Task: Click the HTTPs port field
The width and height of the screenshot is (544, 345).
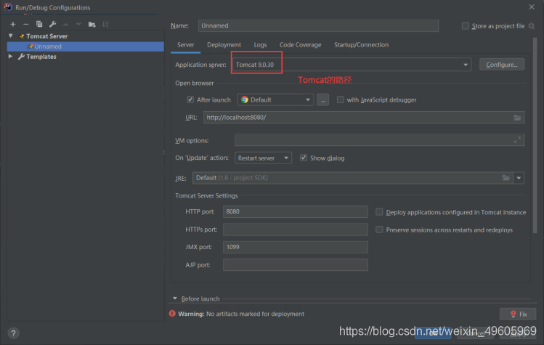Action: pyautogui.click(x=296, y=230)
